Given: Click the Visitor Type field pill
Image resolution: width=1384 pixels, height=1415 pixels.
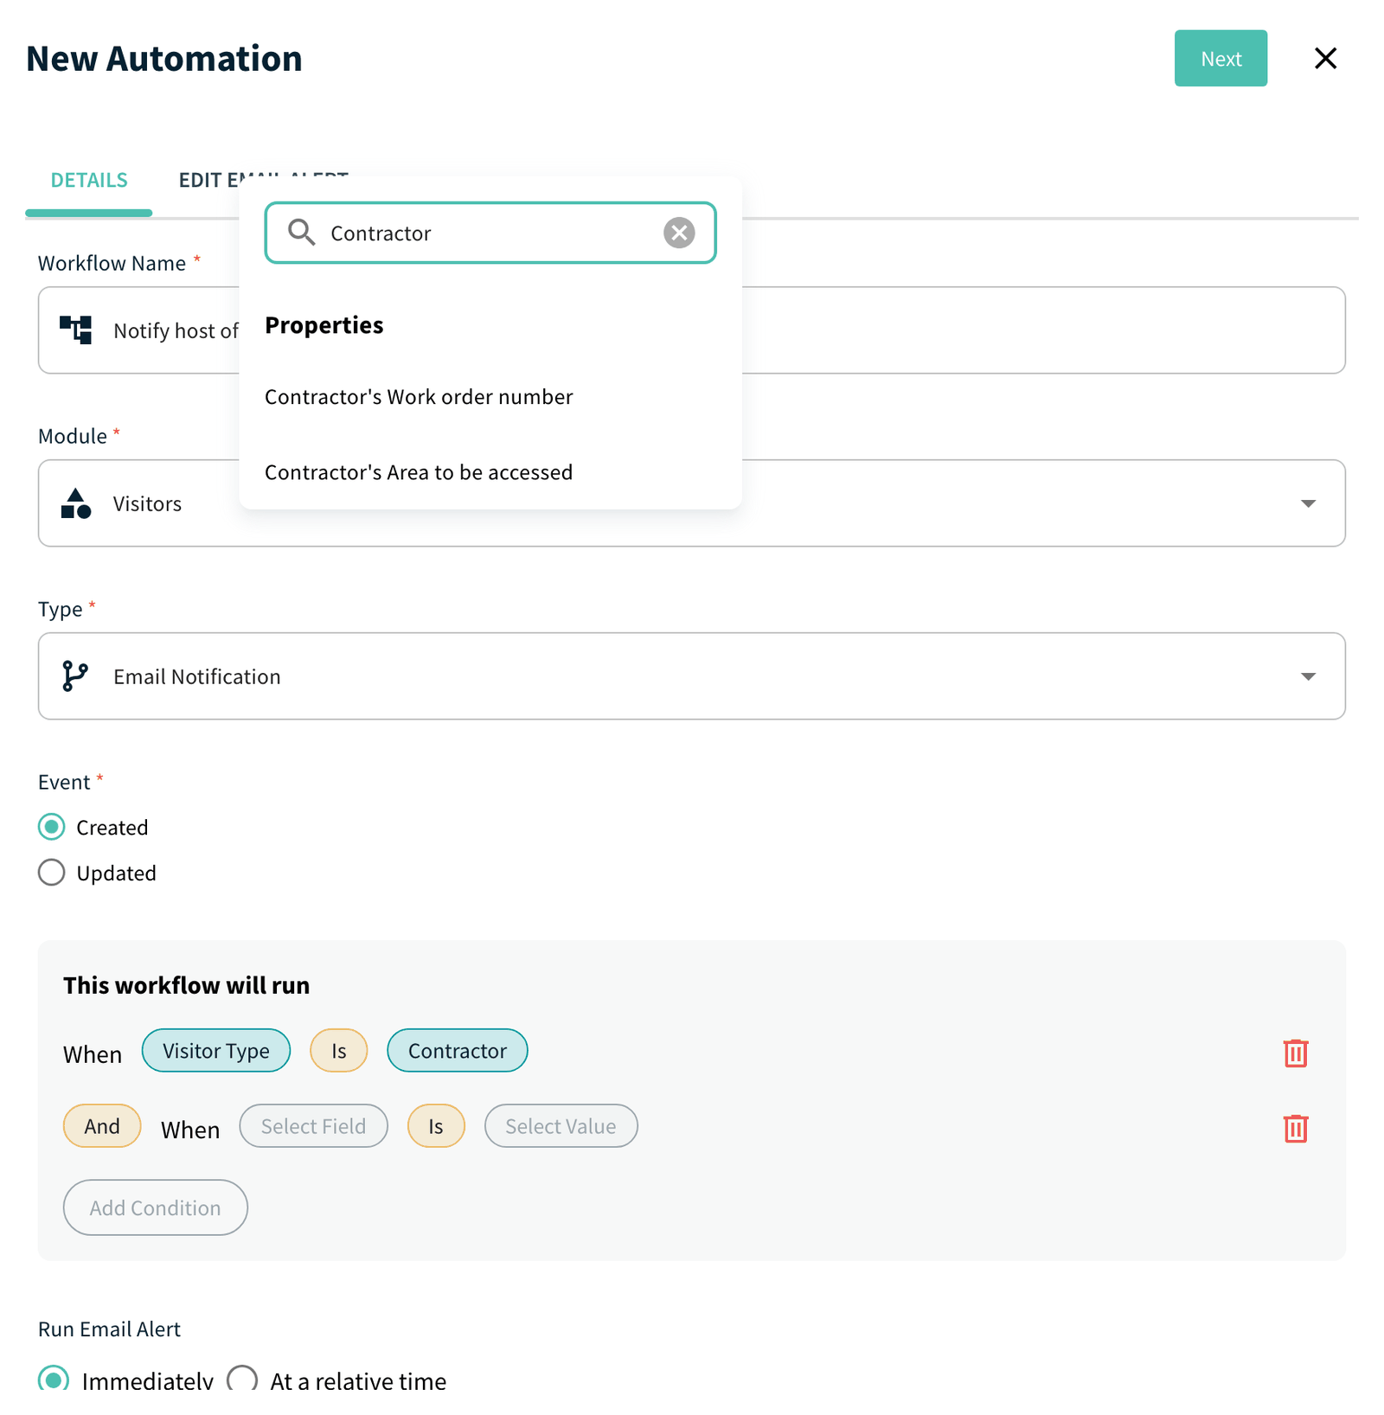Looking at the screenshot, I should (216, 1051).
